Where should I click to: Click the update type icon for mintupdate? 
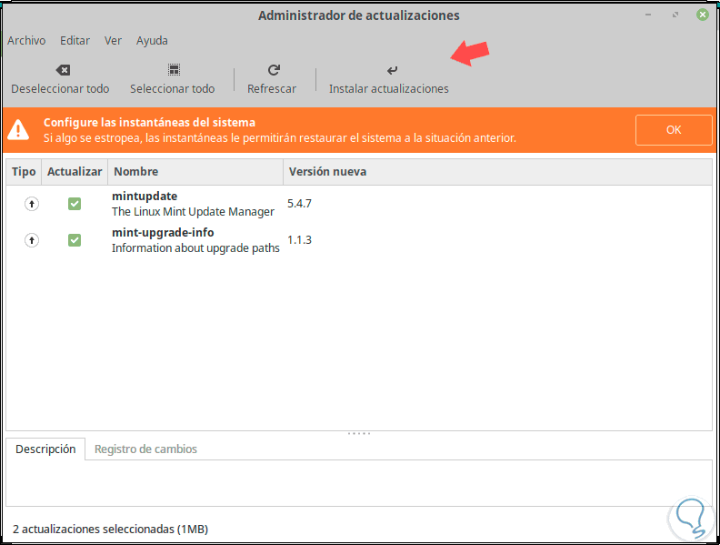(x=32, y=204)
